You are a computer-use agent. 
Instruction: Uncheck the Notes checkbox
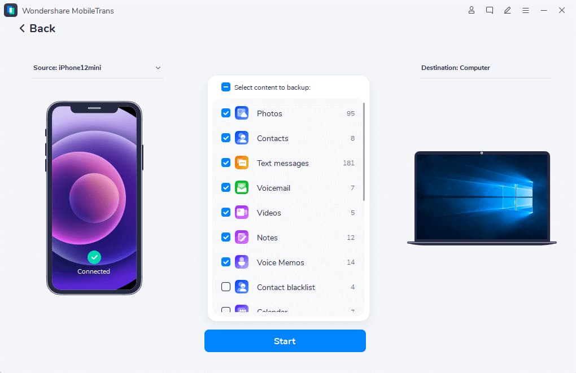225,237
